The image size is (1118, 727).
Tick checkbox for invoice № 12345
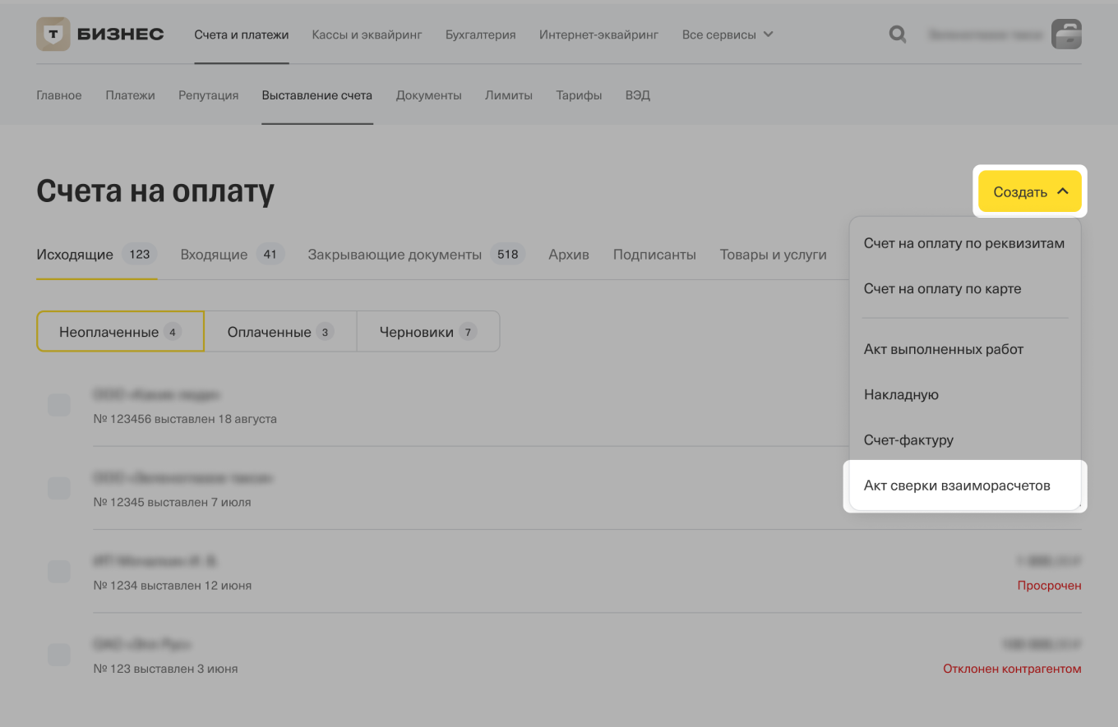click(58, 488)
